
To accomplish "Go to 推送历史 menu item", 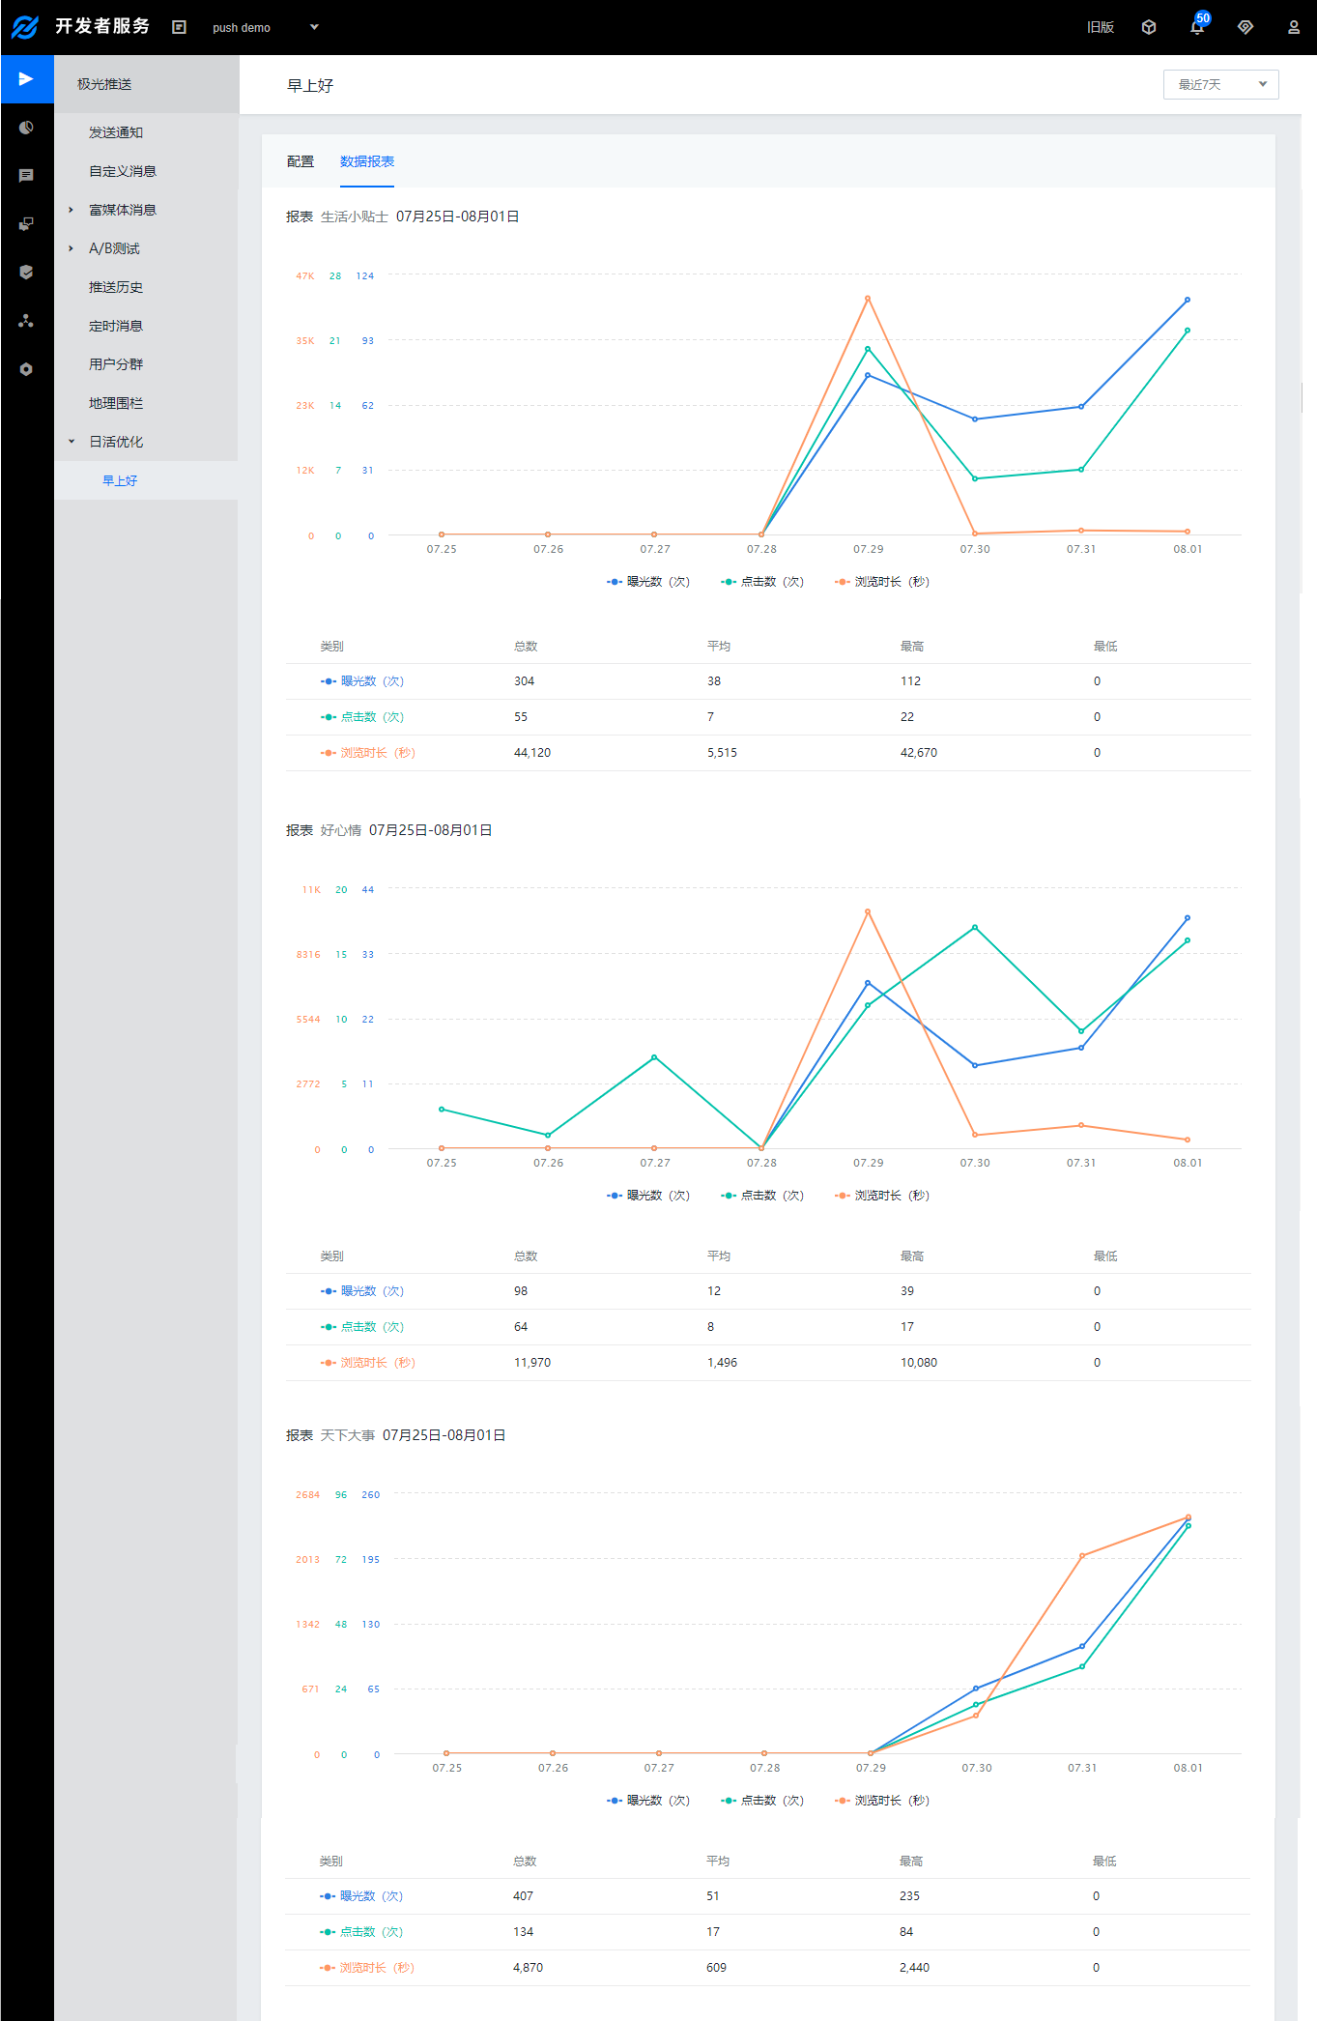I will pos(116,287).
